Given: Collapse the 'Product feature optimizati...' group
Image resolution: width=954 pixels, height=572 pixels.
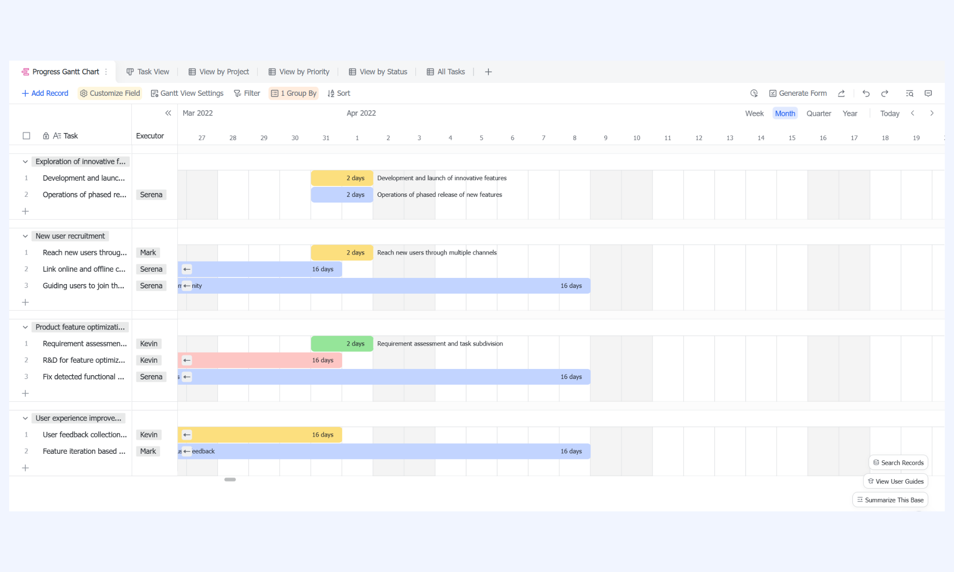Looking at the screenshot, I should pos(25,327).
